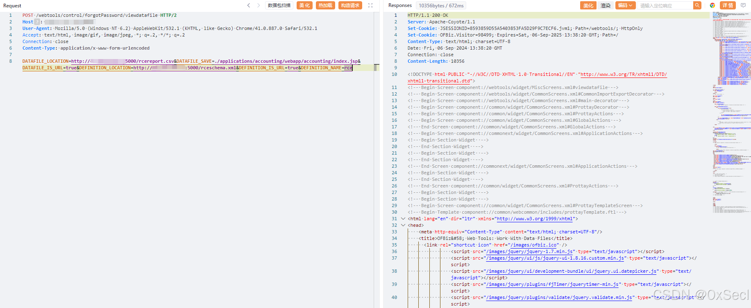Click the prottayTemplate.ftl comment line
Viewport: 751px width, 308px height.
pos(517,212)
